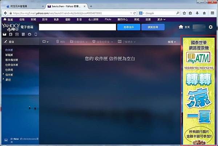Viewport: 218px width, 146px height.
Task: Click the Yahoo! 奇摩 logo
Action: tap(11, 27)
